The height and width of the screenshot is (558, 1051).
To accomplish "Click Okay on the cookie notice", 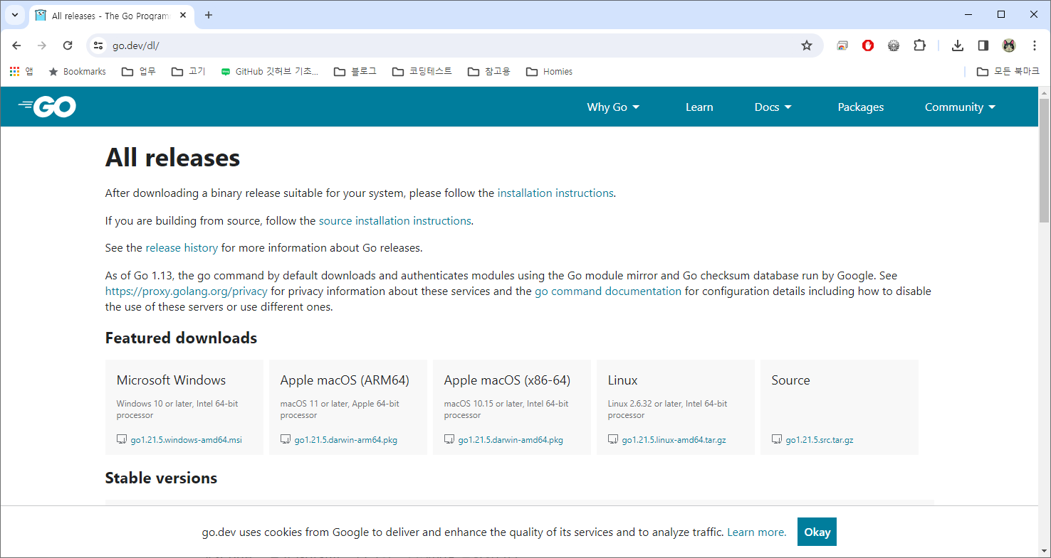I will (x=817, y=532).
